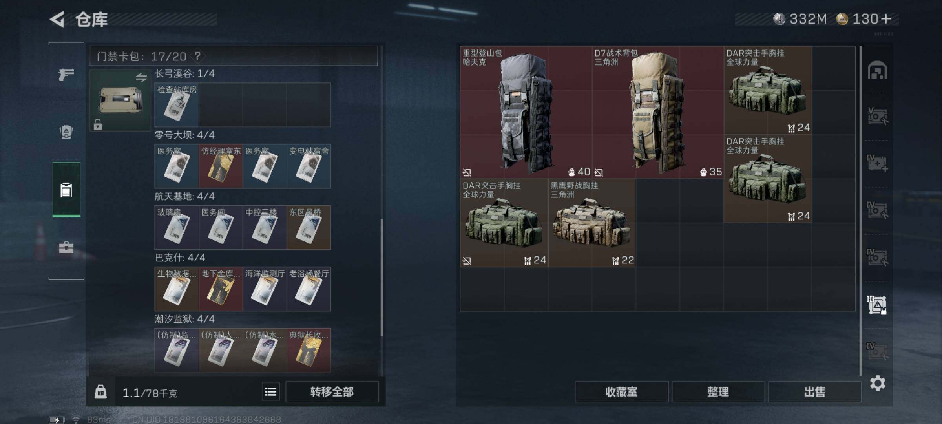Go back with the arrow beside 仓库
This screenshot has width=942, height=424.
point(57,19)
